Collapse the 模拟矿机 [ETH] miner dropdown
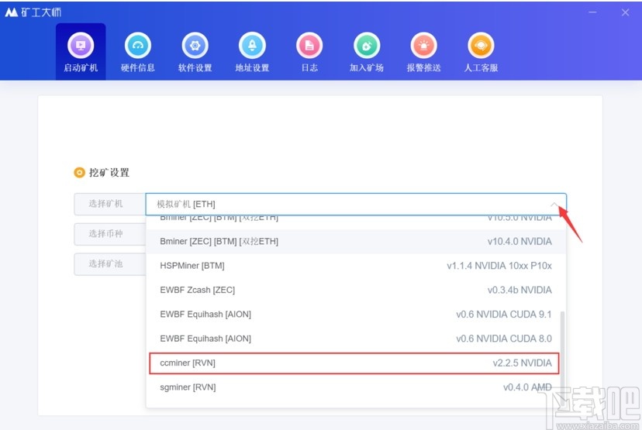 click(554, 205)
